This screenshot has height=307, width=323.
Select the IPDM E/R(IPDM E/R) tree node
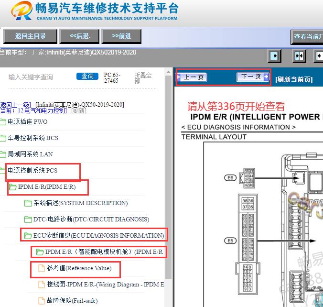coord(47,187)
